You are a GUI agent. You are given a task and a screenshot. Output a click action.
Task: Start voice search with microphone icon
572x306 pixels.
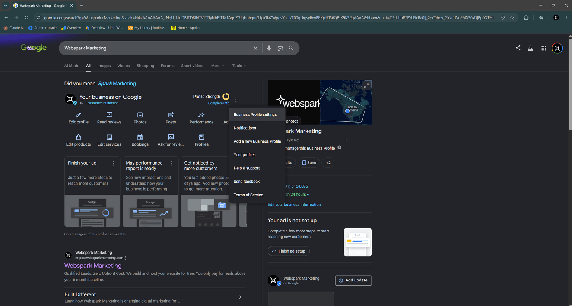pyautogui.click(x=269, y=48)
